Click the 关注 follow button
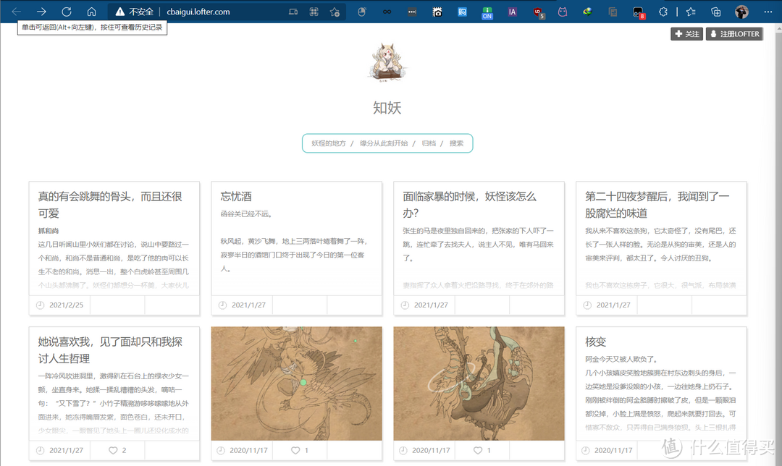Viewport: 782px width, 466px height. click(686, 34)
